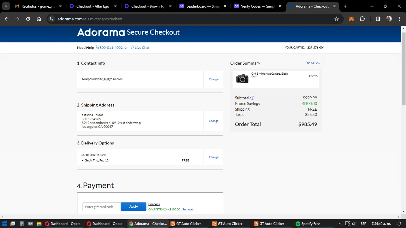The image size is (406, 228).
Task: Open volume control in tray
Action: [354, 224]
